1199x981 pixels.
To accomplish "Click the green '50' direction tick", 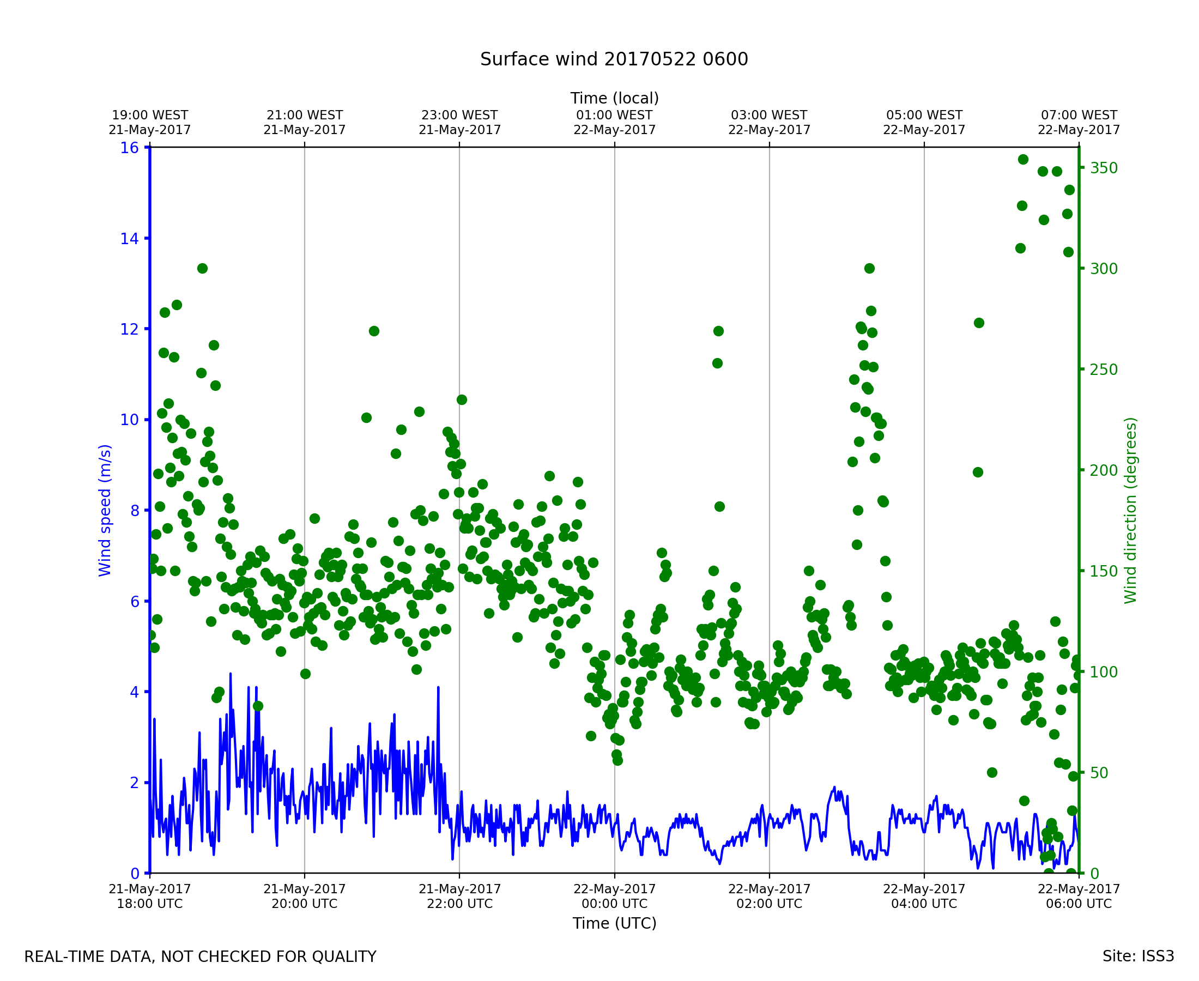I will 1099,772.
